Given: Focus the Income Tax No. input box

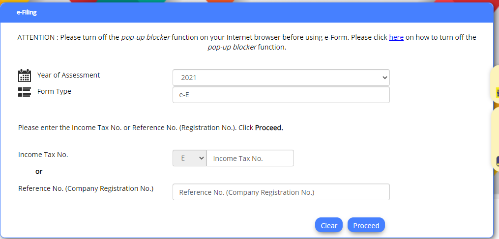Looking at the screenshot, I should [x=250, y=158].
